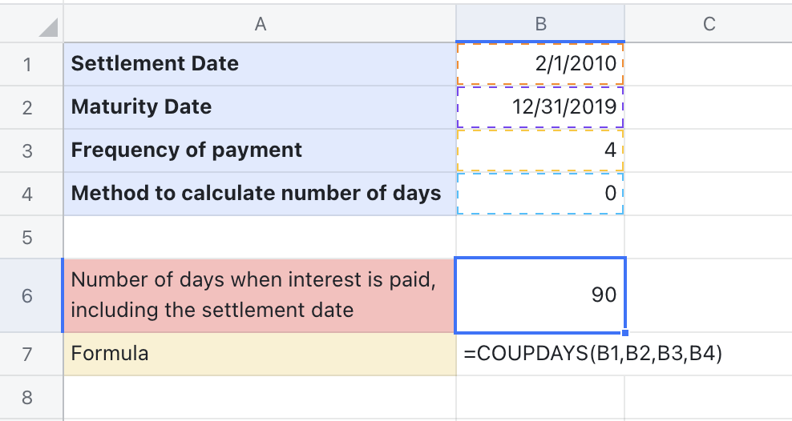Click the fill handle on cell B6
The image size is (792, 421).
pos(624,333)
